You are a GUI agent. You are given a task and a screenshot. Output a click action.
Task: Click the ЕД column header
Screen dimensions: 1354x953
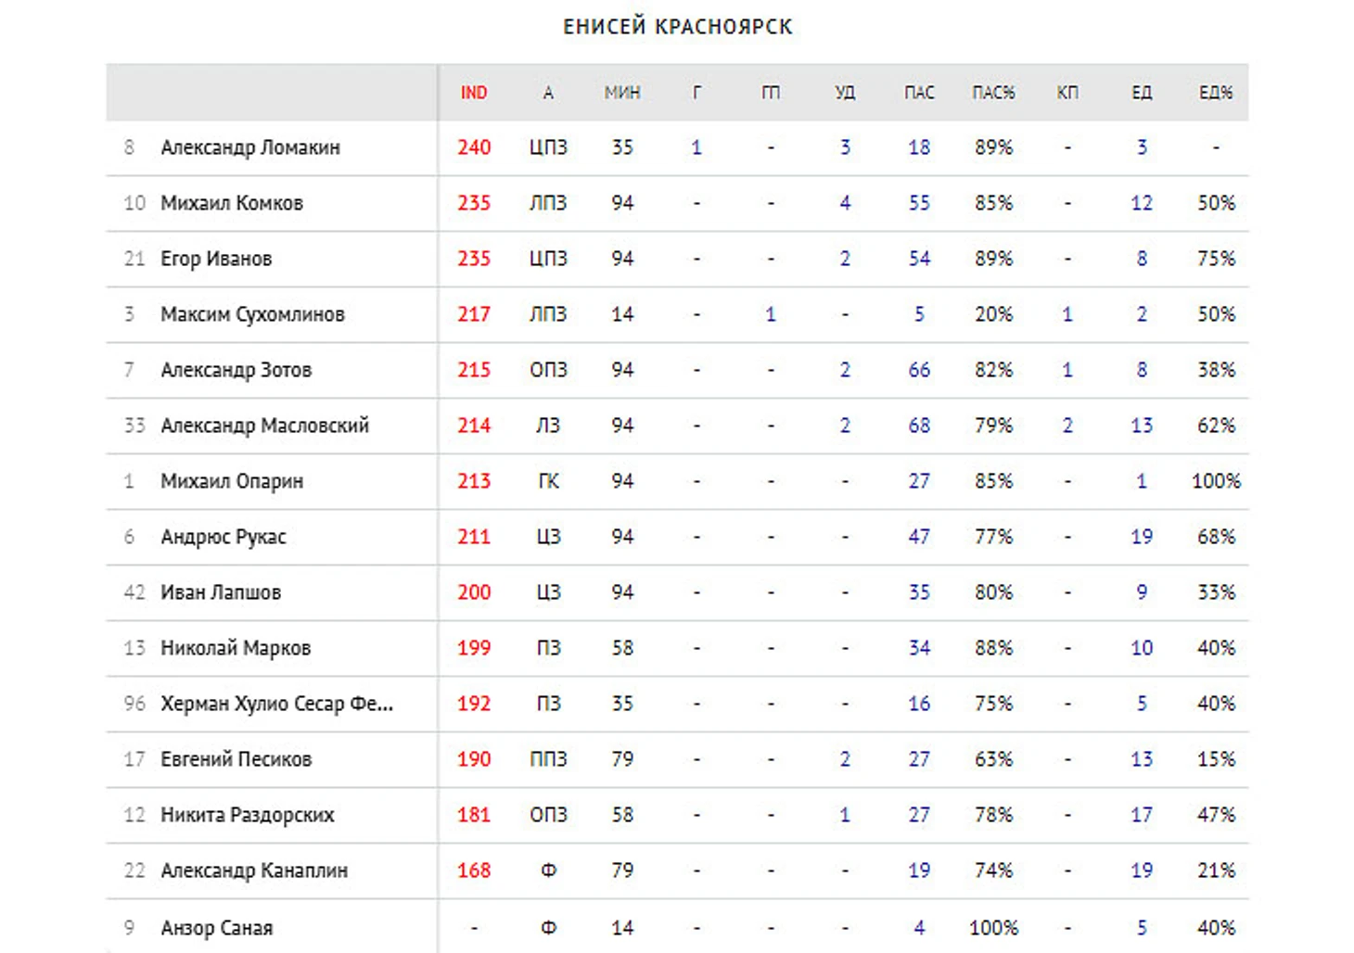(x=1142, y=93)
